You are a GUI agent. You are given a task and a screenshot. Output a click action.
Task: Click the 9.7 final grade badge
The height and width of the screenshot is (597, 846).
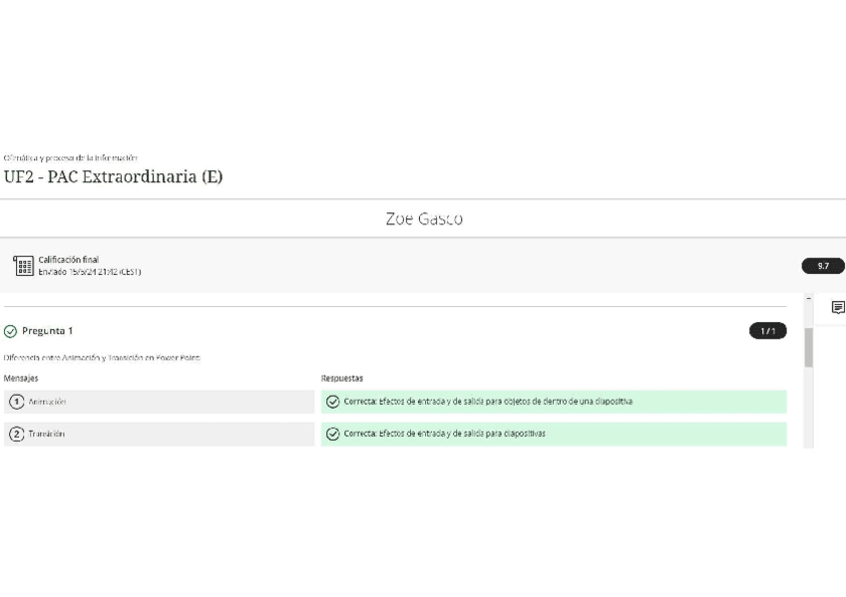pos(823,266)
